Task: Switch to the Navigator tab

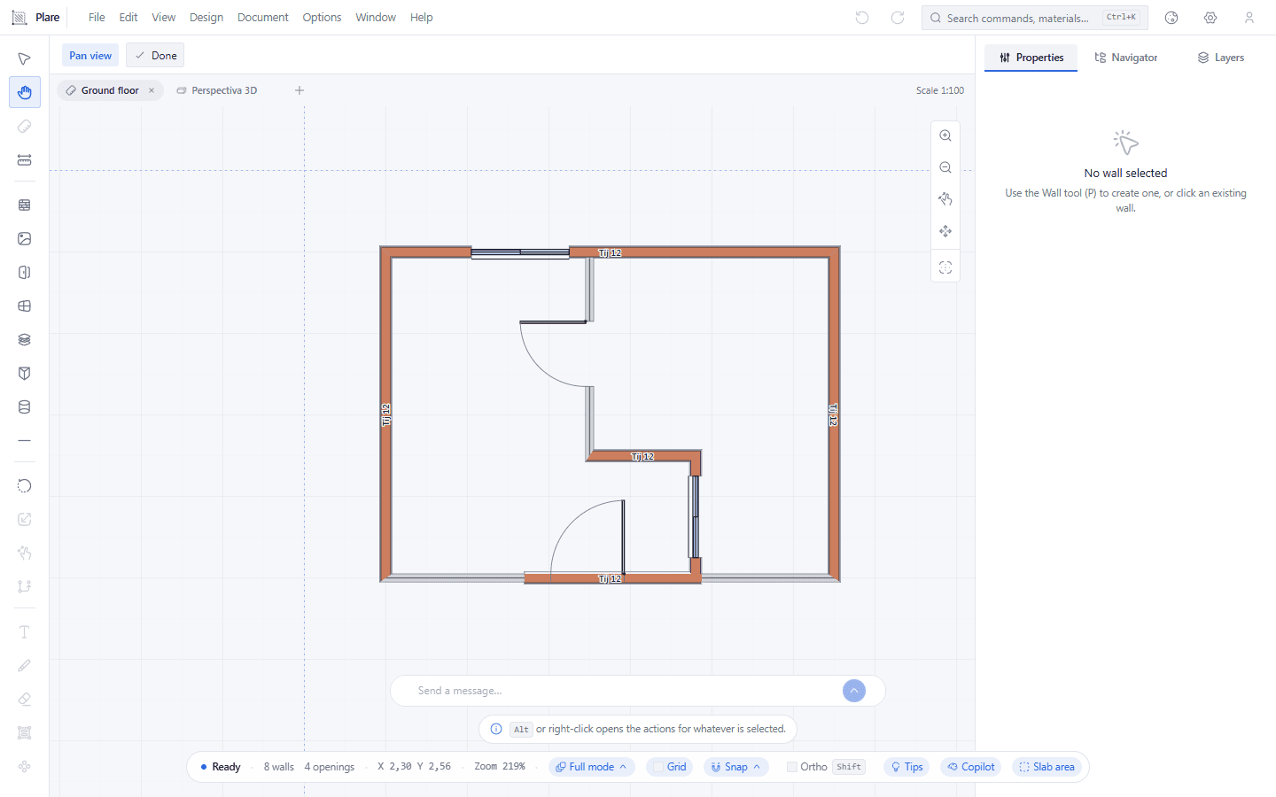Action: click(x=1126, y=58)
